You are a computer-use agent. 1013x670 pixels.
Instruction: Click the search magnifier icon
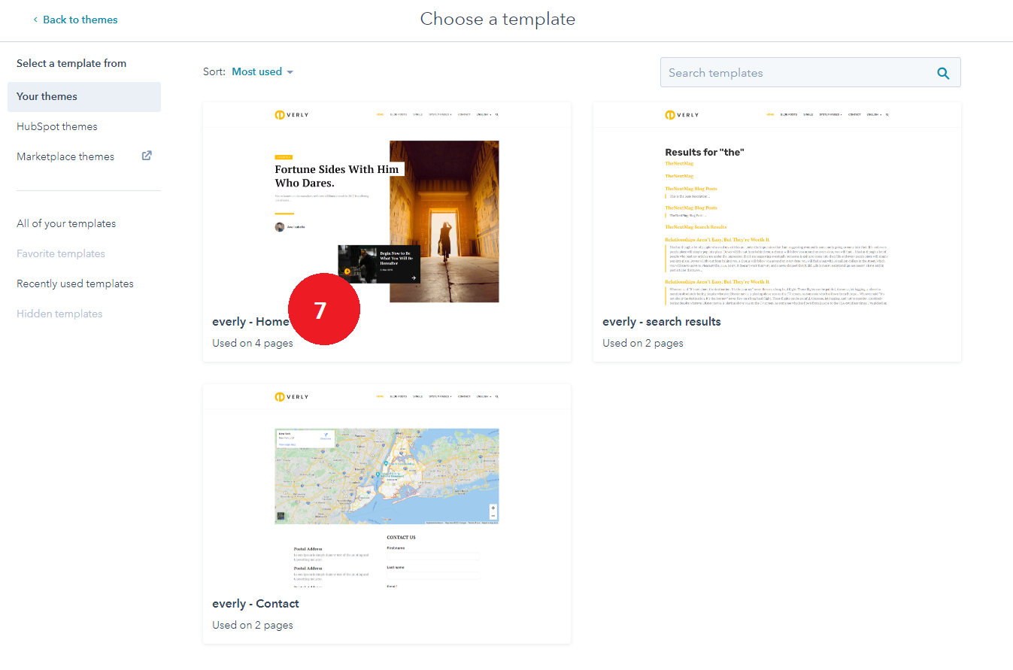click(943, 73)
